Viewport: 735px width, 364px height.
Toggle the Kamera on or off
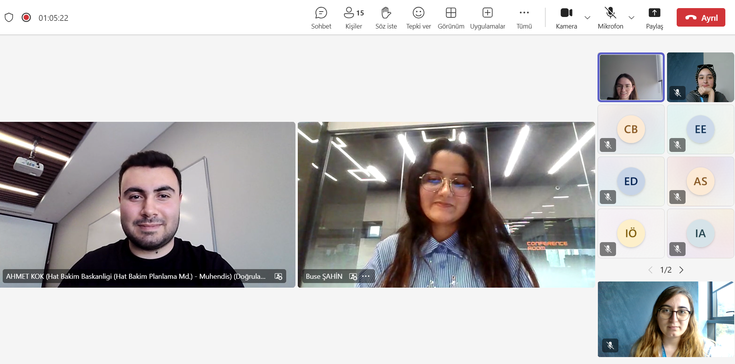566,18
